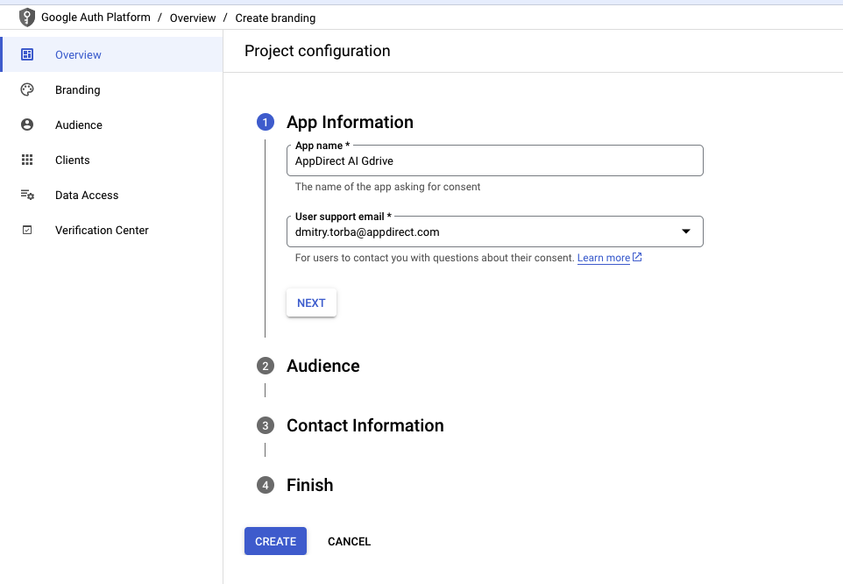Click the App Information step header
The image size is (843, 584).
point(350,122)
